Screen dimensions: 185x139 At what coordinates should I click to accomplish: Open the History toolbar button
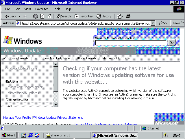tap(104, 16)
